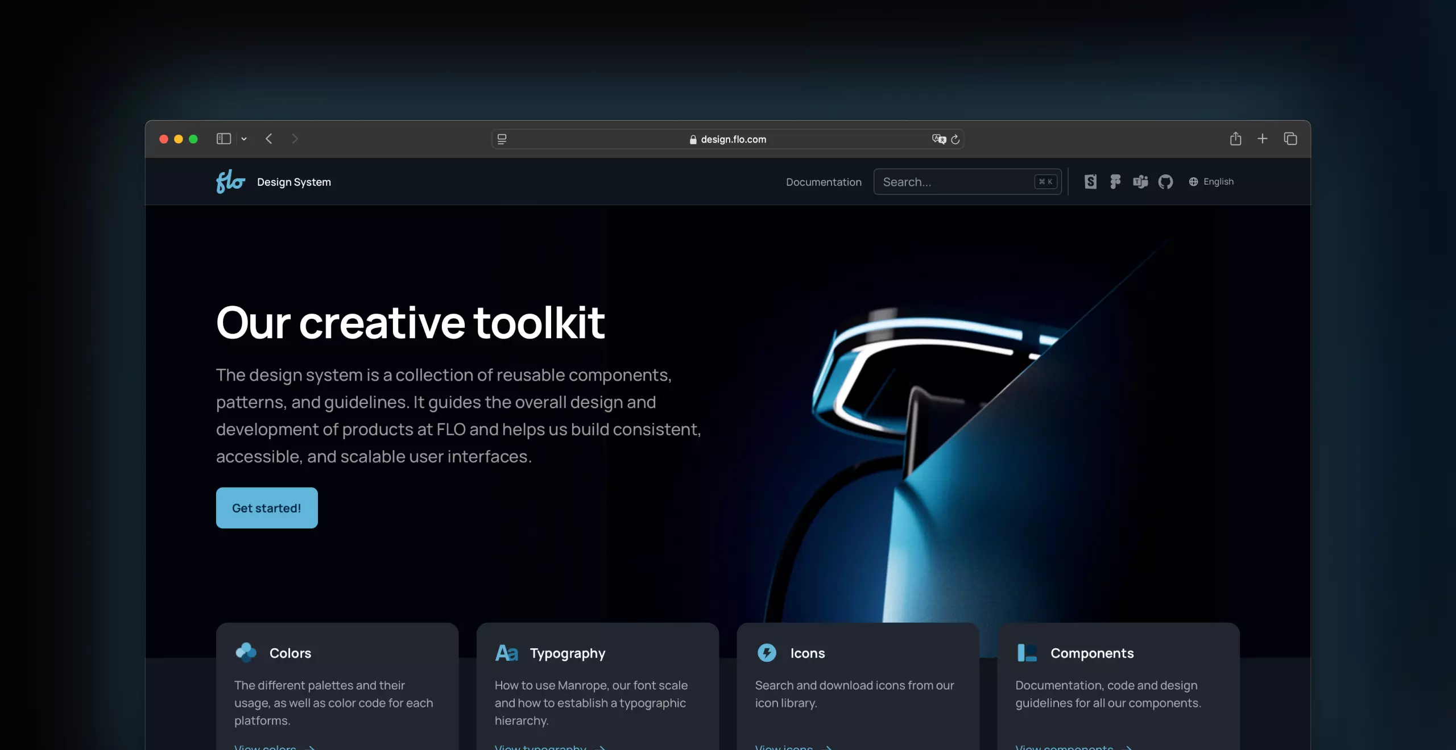Click the text "Search and download icons from our icon library."

pos(854,694)
